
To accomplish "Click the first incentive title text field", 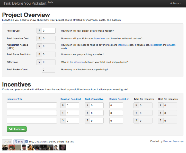I will click(x=32, y=105).
